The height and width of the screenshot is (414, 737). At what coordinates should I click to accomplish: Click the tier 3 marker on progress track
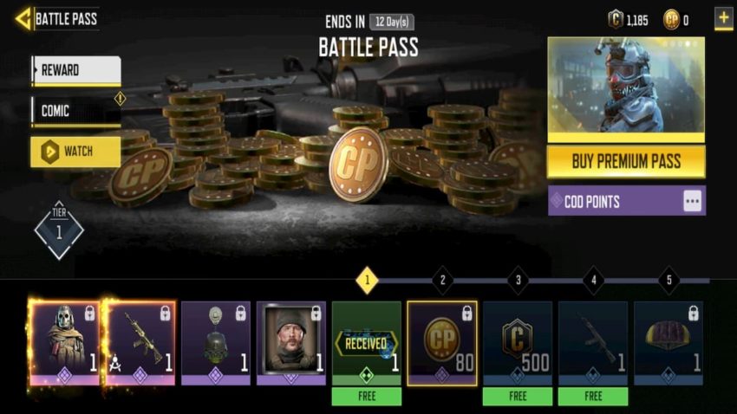pyautogui.click(x=518, y=281)
